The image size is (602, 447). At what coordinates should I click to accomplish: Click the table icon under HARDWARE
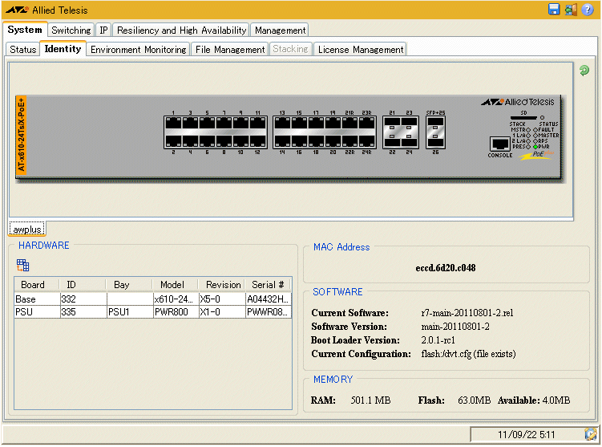point(22,265)
